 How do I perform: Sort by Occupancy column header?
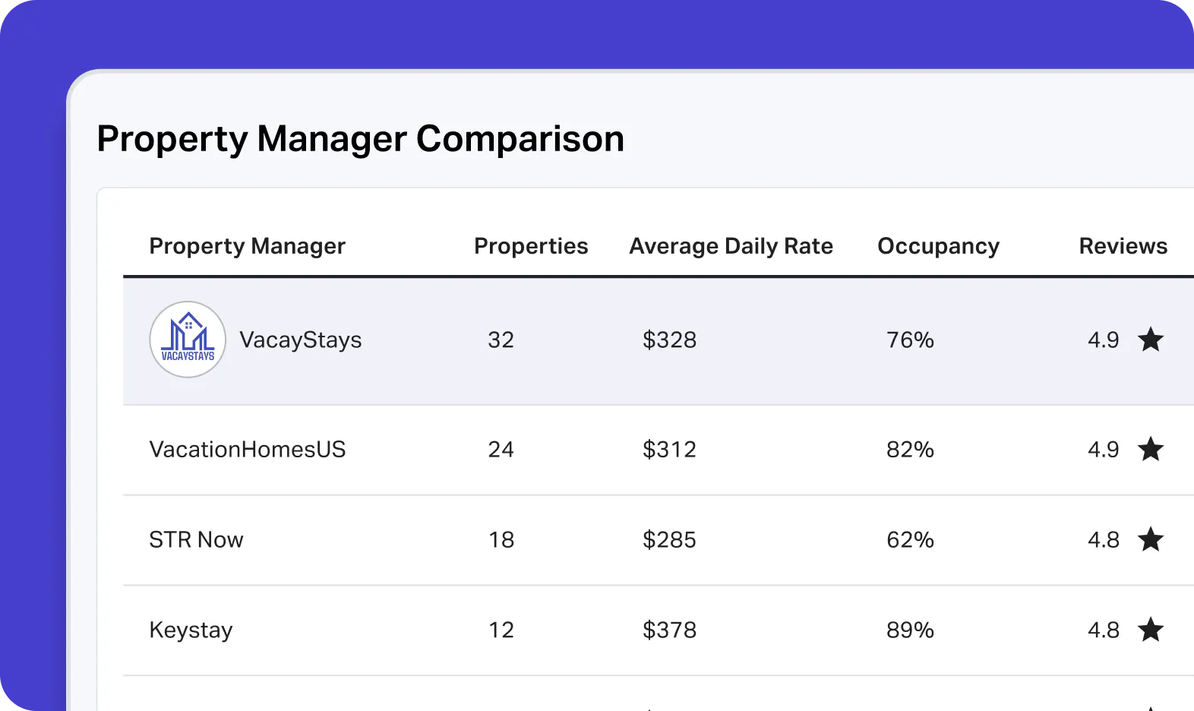pos(939,246)
